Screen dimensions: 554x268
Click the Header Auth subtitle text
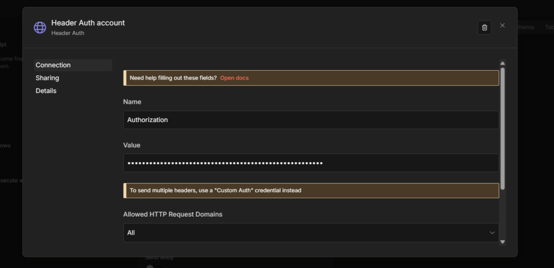68,33
